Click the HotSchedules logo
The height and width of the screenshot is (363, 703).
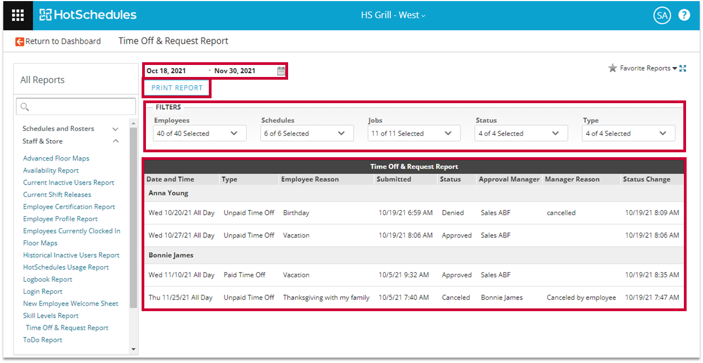[88, 15]
